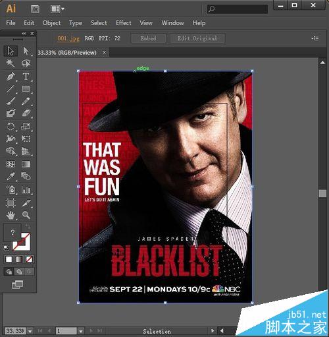
Task: Swap fill and stroke arrows
Action: click(x=28, y=226)
